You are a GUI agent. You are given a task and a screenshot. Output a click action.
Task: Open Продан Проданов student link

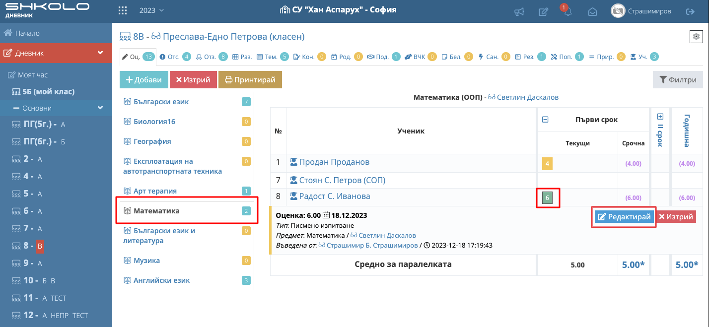334,162
